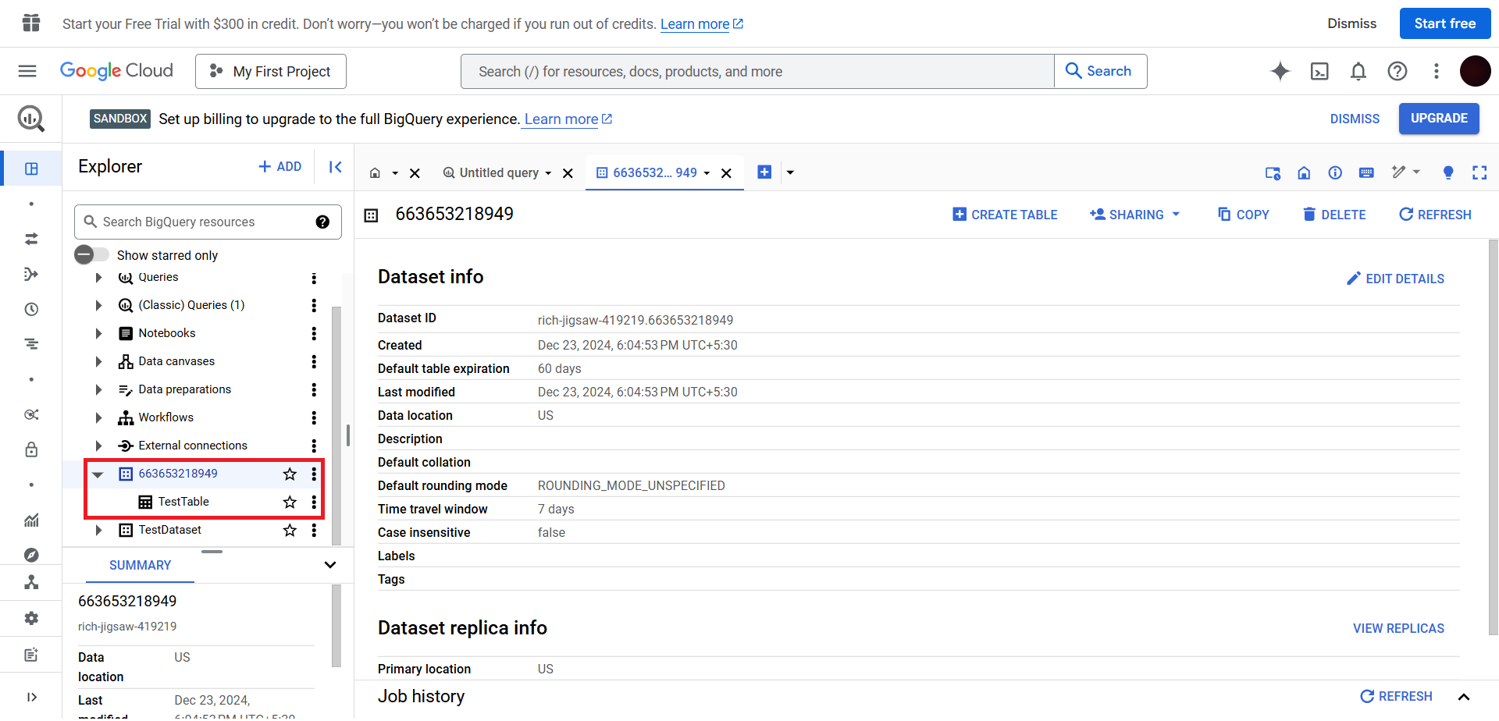Click CREATE TABLE button
Image resolution: width=1499 pixels, height=721 pixels.
[1005, 215]
